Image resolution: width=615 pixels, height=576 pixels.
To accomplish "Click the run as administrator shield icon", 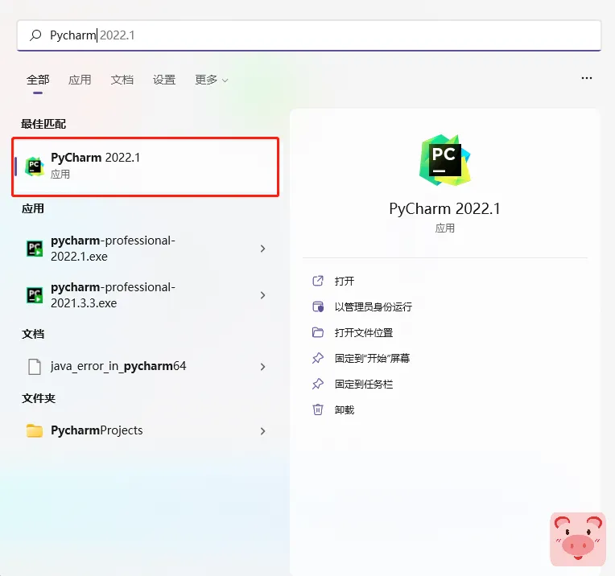I will 318,307.
